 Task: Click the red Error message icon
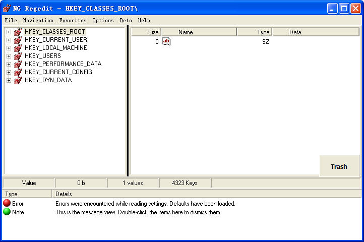pos(7,204)
